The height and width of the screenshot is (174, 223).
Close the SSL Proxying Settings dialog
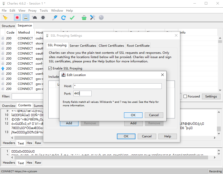pos(176,35)
